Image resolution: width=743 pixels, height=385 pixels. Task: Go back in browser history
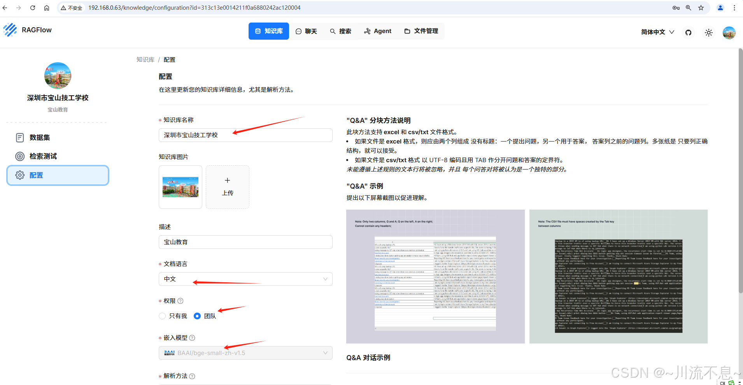click(5, 8)
